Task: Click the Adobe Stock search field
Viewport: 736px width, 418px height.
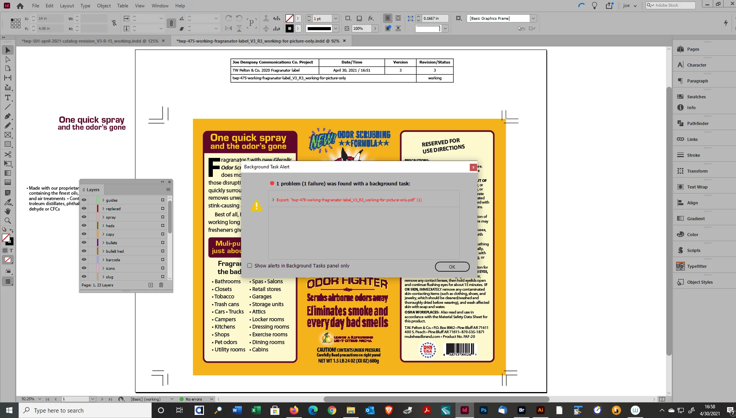Action: 671,5
